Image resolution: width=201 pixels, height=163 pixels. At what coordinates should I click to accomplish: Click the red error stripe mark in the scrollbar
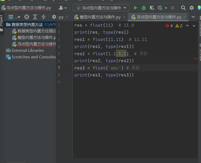point(195,59)
